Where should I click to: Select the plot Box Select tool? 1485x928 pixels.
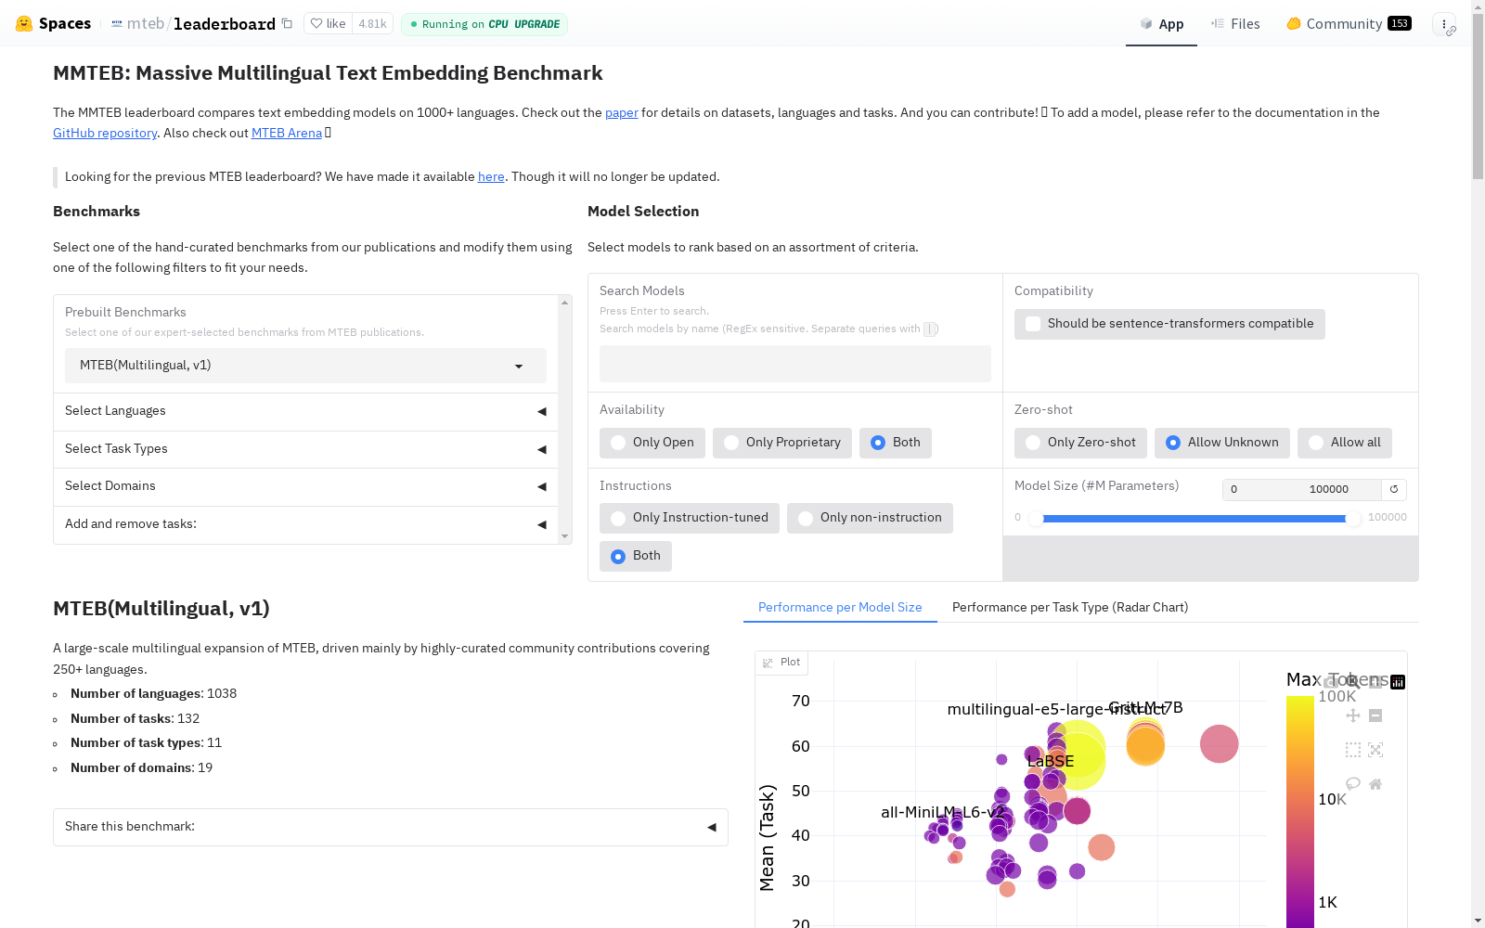1353,750
